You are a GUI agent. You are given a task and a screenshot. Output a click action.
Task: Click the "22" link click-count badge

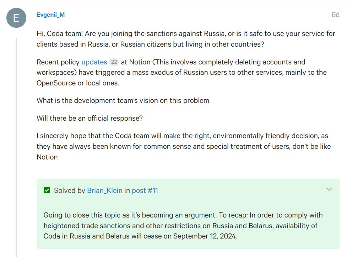114,62
